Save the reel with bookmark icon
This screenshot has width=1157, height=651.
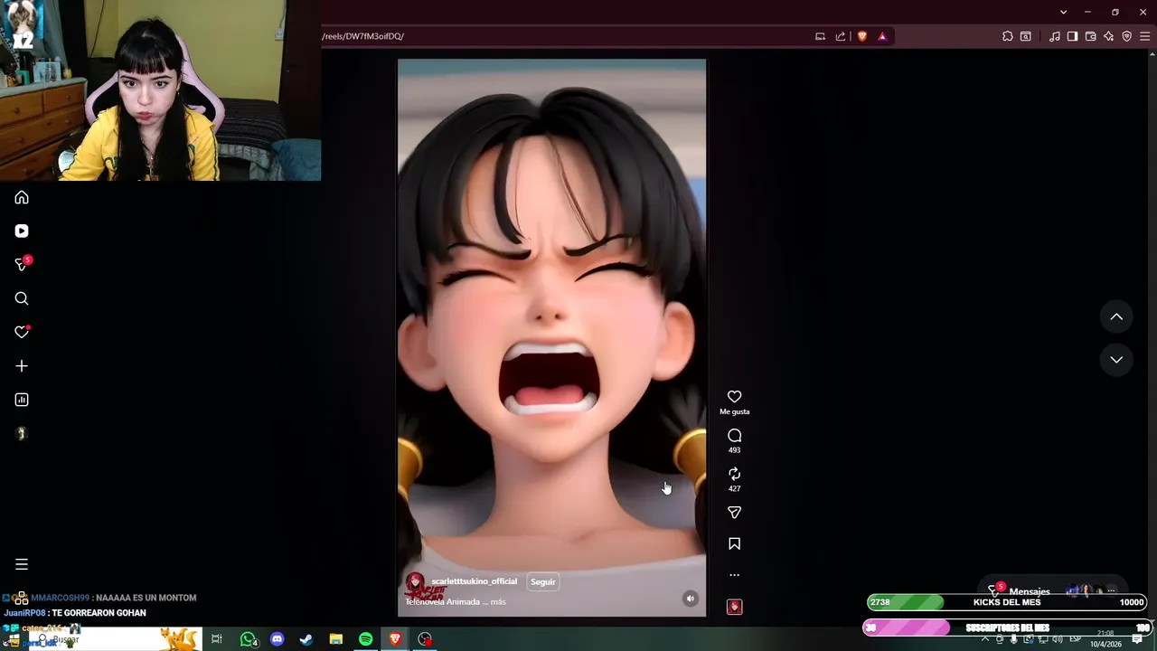point(734,543)
